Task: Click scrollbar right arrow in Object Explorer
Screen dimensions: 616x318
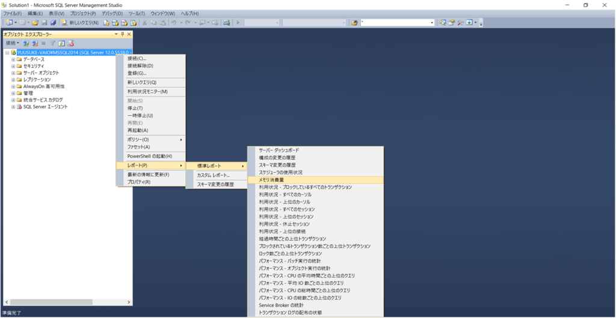Action: pos(129,302)
